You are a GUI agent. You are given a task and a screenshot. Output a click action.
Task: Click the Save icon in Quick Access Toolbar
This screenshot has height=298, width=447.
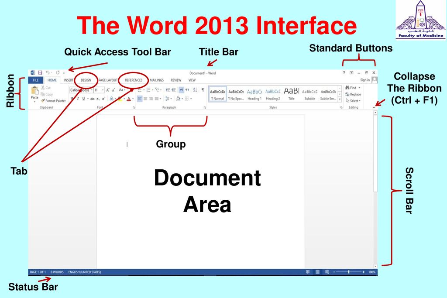[x=40, y=73]
